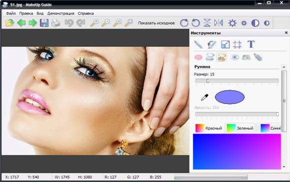
Task: Open the Вид menu
Action: coord(40,13)
